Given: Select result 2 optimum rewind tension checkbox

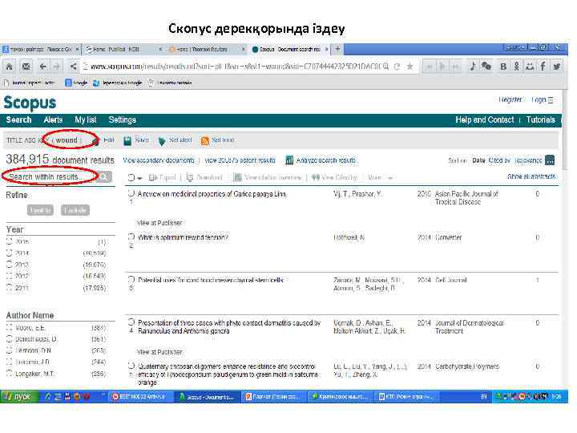Looking at the screenshot, I should [131, 237].
